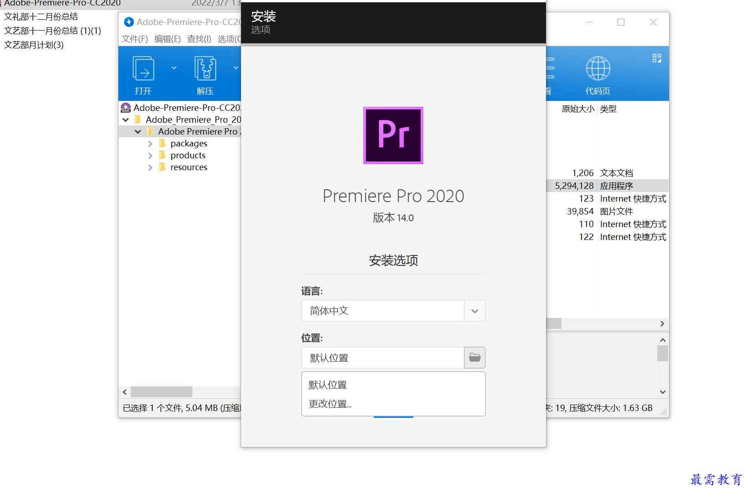Select the row with size 1,206 文本文档

point(607,173)
